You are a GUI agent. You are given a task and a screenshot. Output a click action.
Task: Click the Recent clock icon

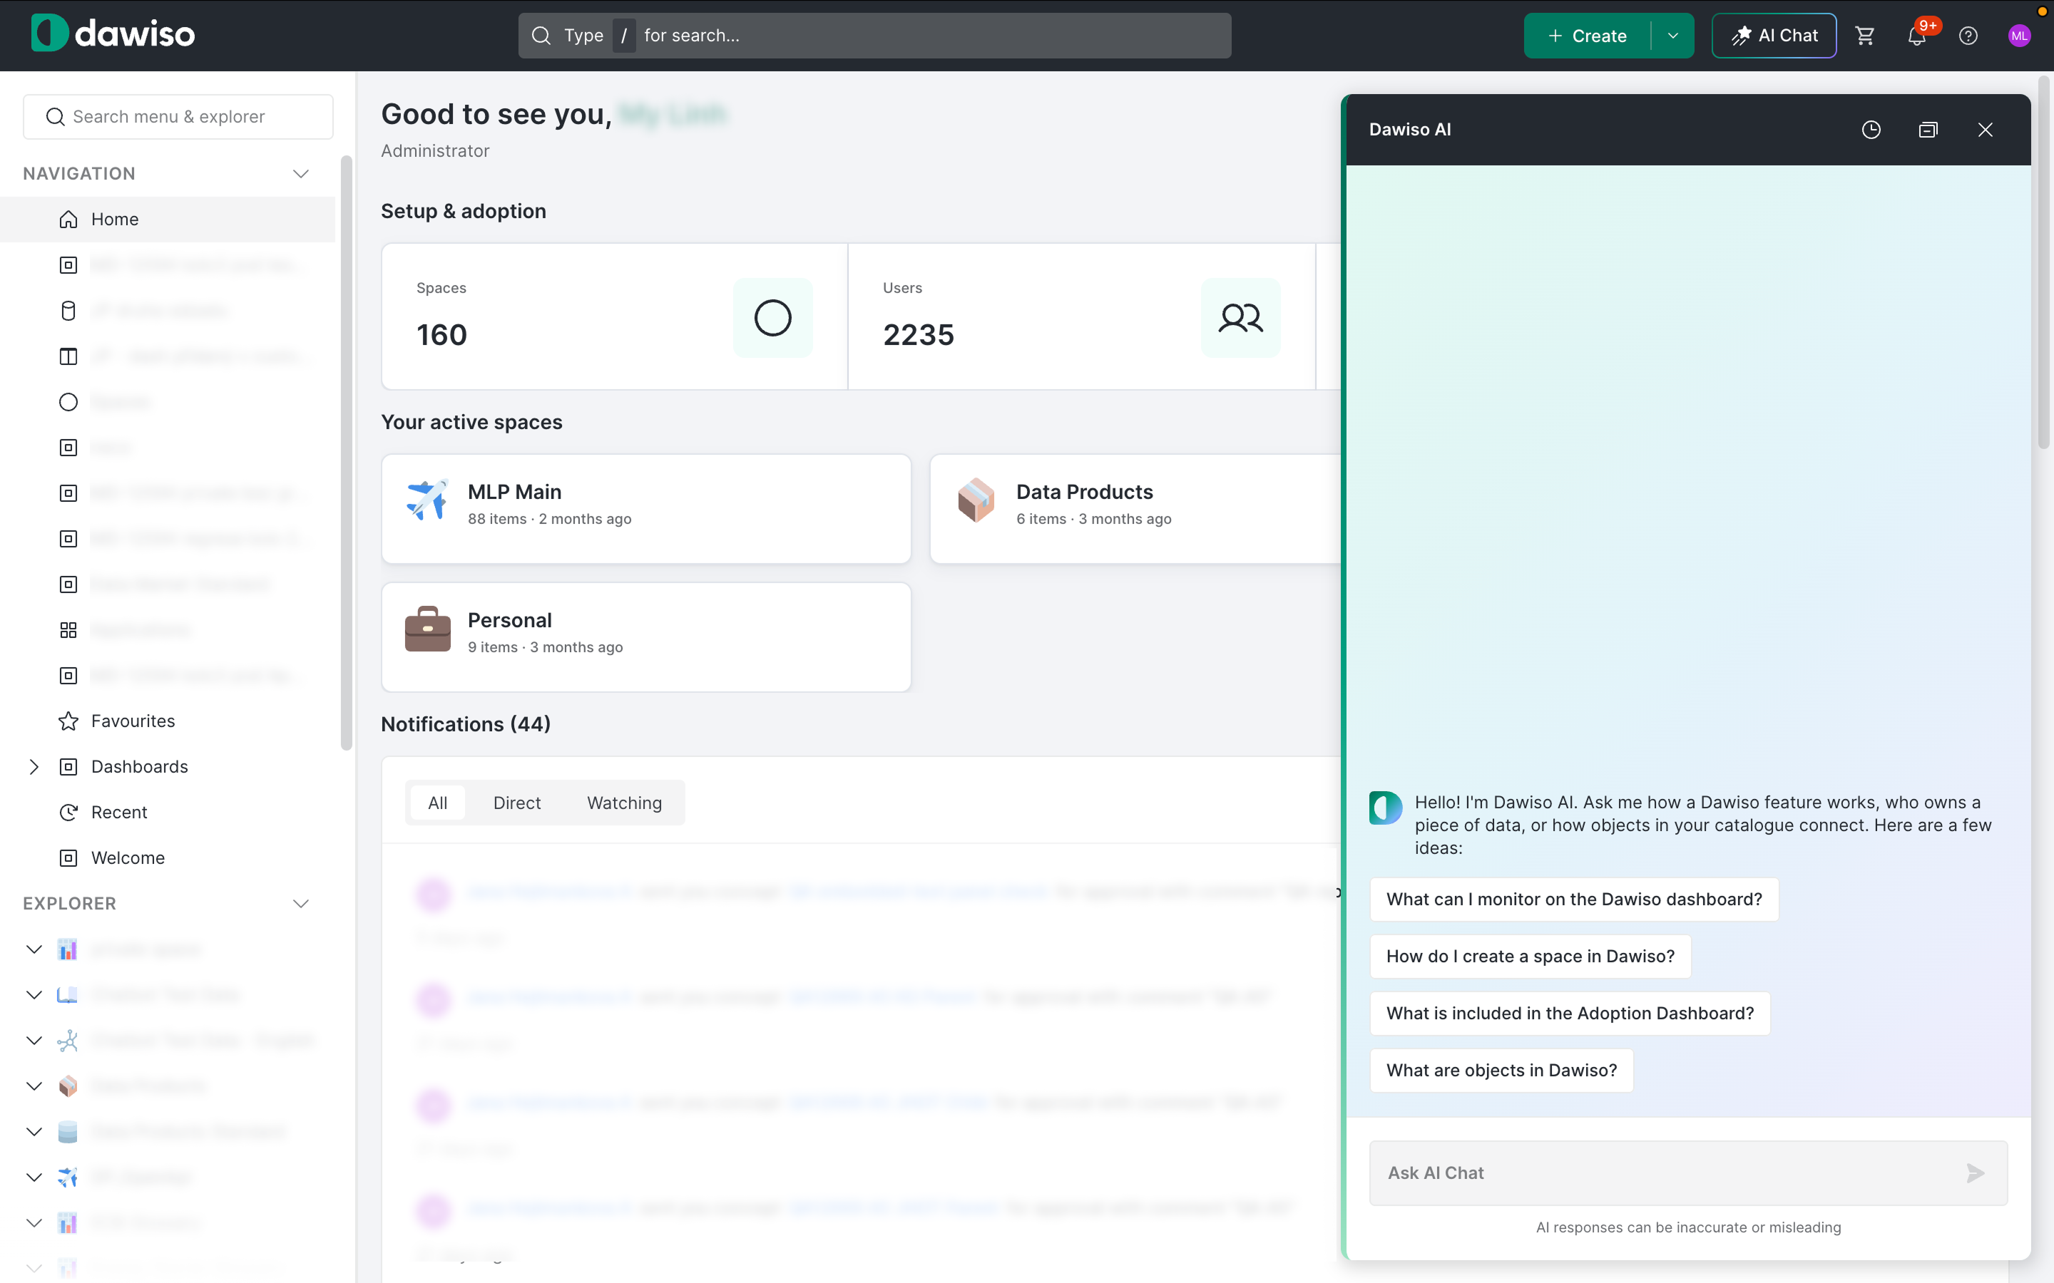click(x=68, y=812)
